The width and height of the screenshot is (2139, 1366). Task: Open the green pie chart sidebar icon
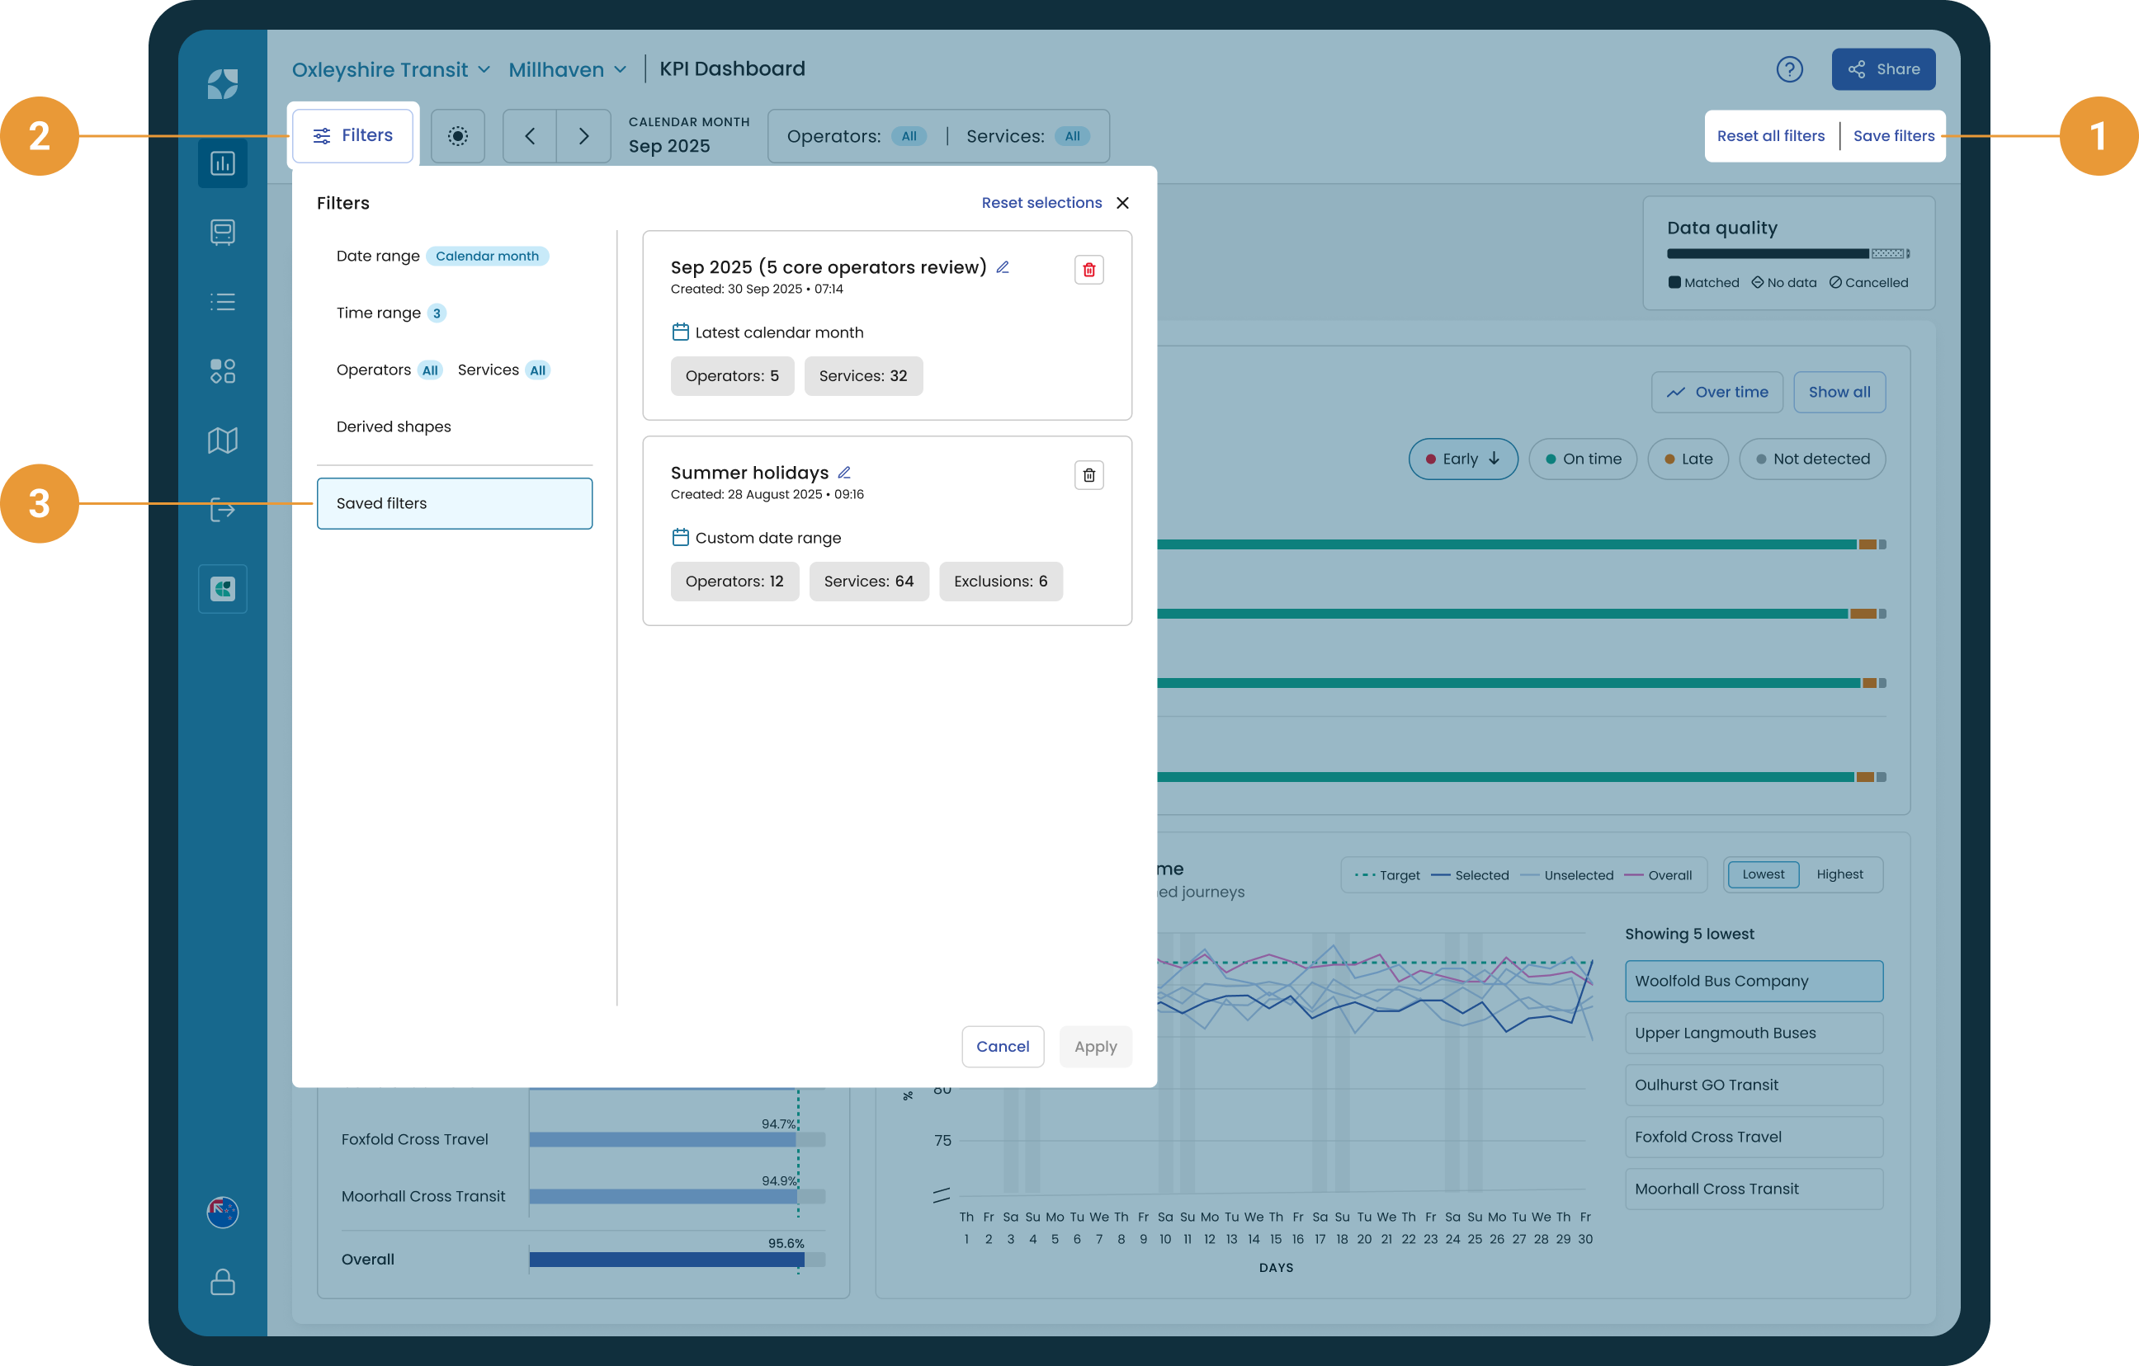[222, 589]
